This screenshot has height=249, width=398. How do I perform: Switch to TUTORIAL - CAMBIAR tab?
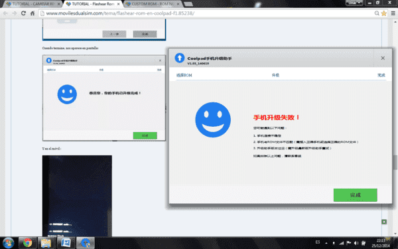[x=33, y=4]
